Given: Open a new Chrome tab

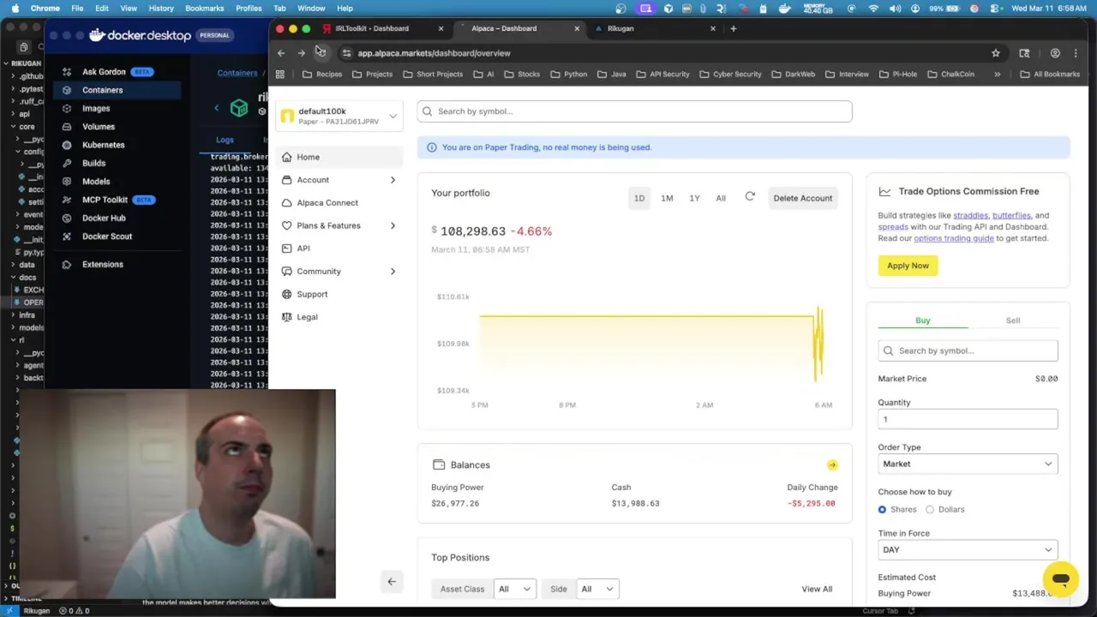Looking at the screenshot, I should click(733, 28).
